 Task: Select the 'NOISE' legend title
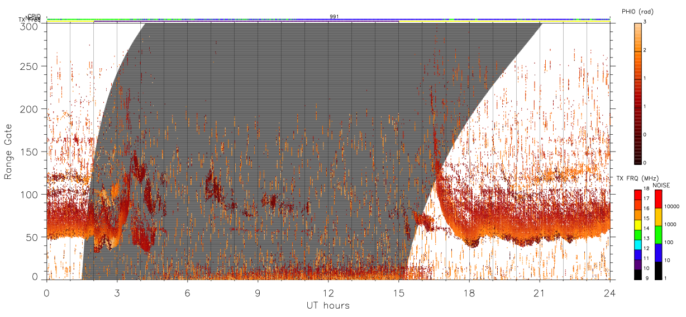click(x=663, y=184)
